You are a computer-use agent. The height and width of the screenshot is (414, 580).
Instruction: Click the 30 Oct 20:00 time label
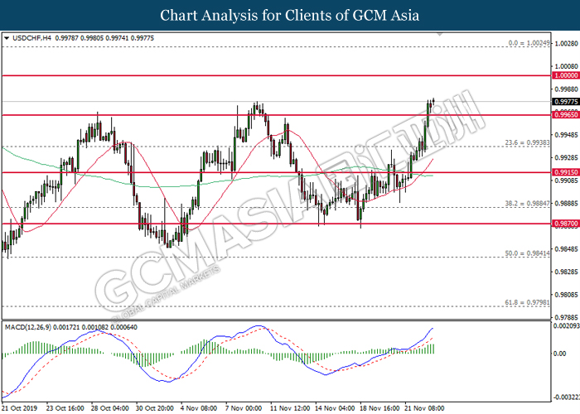[x=154, y=408]
